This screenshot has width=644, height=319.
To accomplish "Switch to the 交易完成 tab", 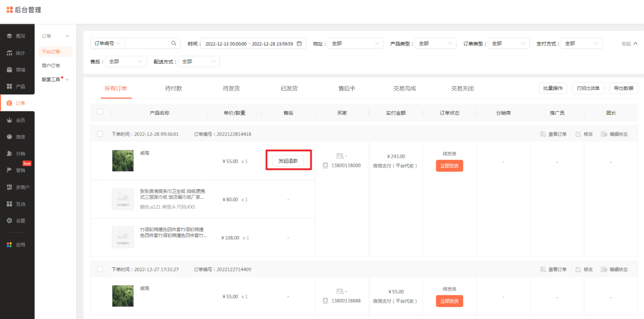I will click(x=405, y=88).
